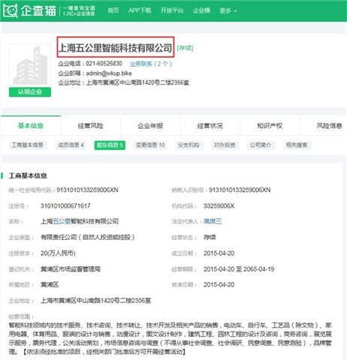Click 核准日期 value 2015-04-20
347x360 pixels.
pos(219,285)
